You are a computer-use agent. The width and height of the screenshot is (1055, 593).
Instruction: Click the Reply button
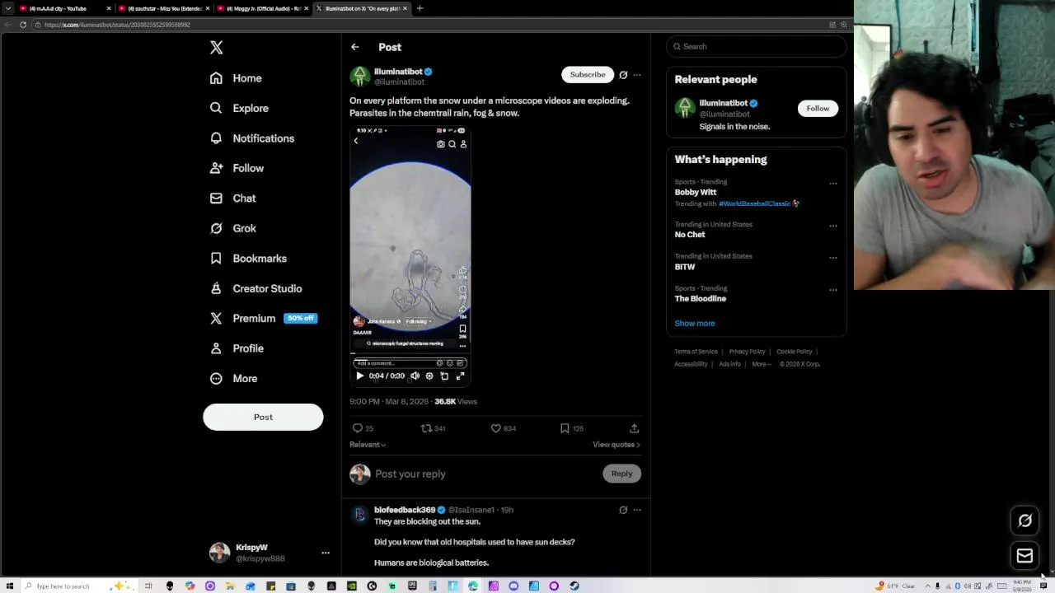(x=621, y=474)
